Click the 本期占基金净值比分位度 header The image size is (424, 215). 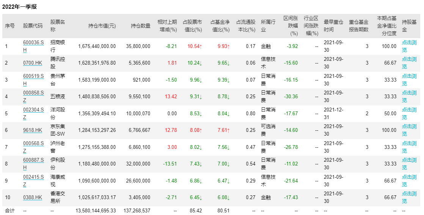point(387,26)
